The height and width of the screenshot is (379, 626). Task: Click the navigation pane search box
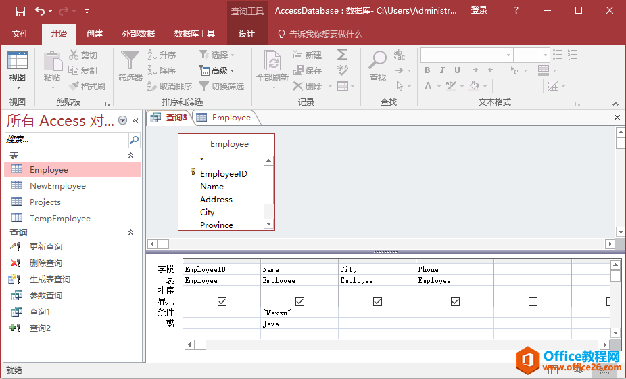pyautogui.click(x=66, y=140)
